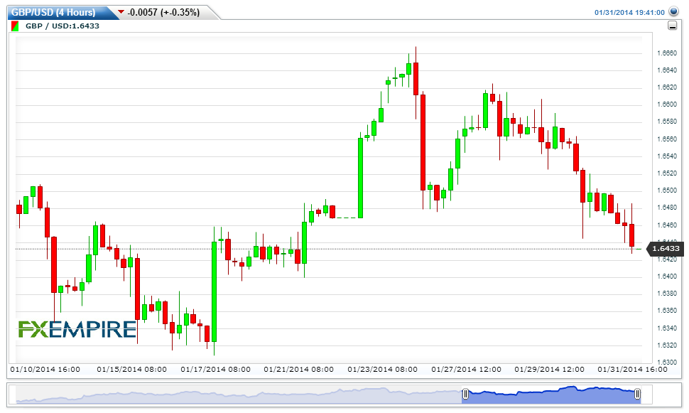Click the 01/31/2014 16:00 axis label
Image resolution: width=689 pixels, height=413 pixels.
[632, 370]
